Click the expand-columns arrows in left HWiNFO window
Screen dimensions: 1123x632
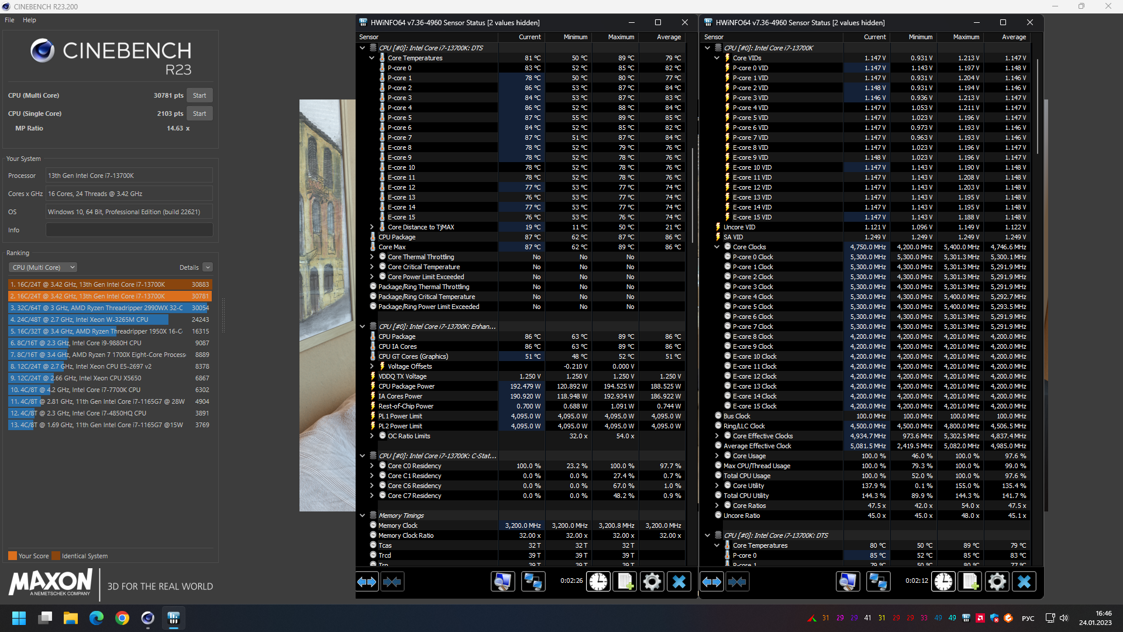click(x=367, y=582)
